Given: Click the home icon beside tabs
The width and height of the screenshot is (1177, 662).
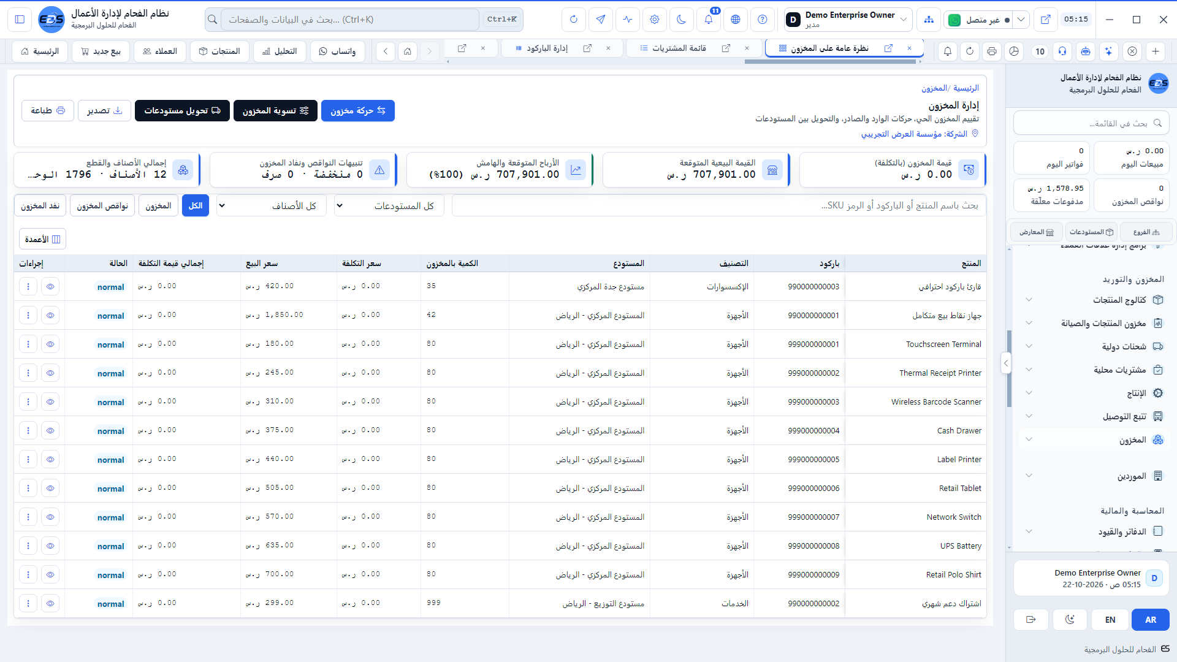Looking at the screenshot, I should tap(408, 51).
